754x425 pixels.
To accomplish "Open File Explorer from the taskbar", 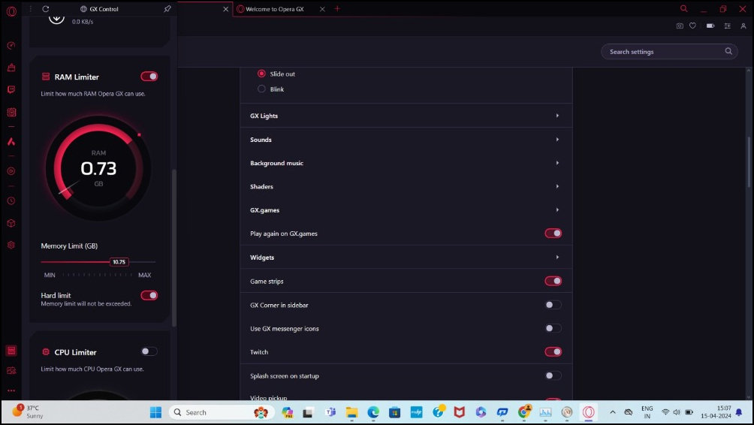I will pos(352,412).
